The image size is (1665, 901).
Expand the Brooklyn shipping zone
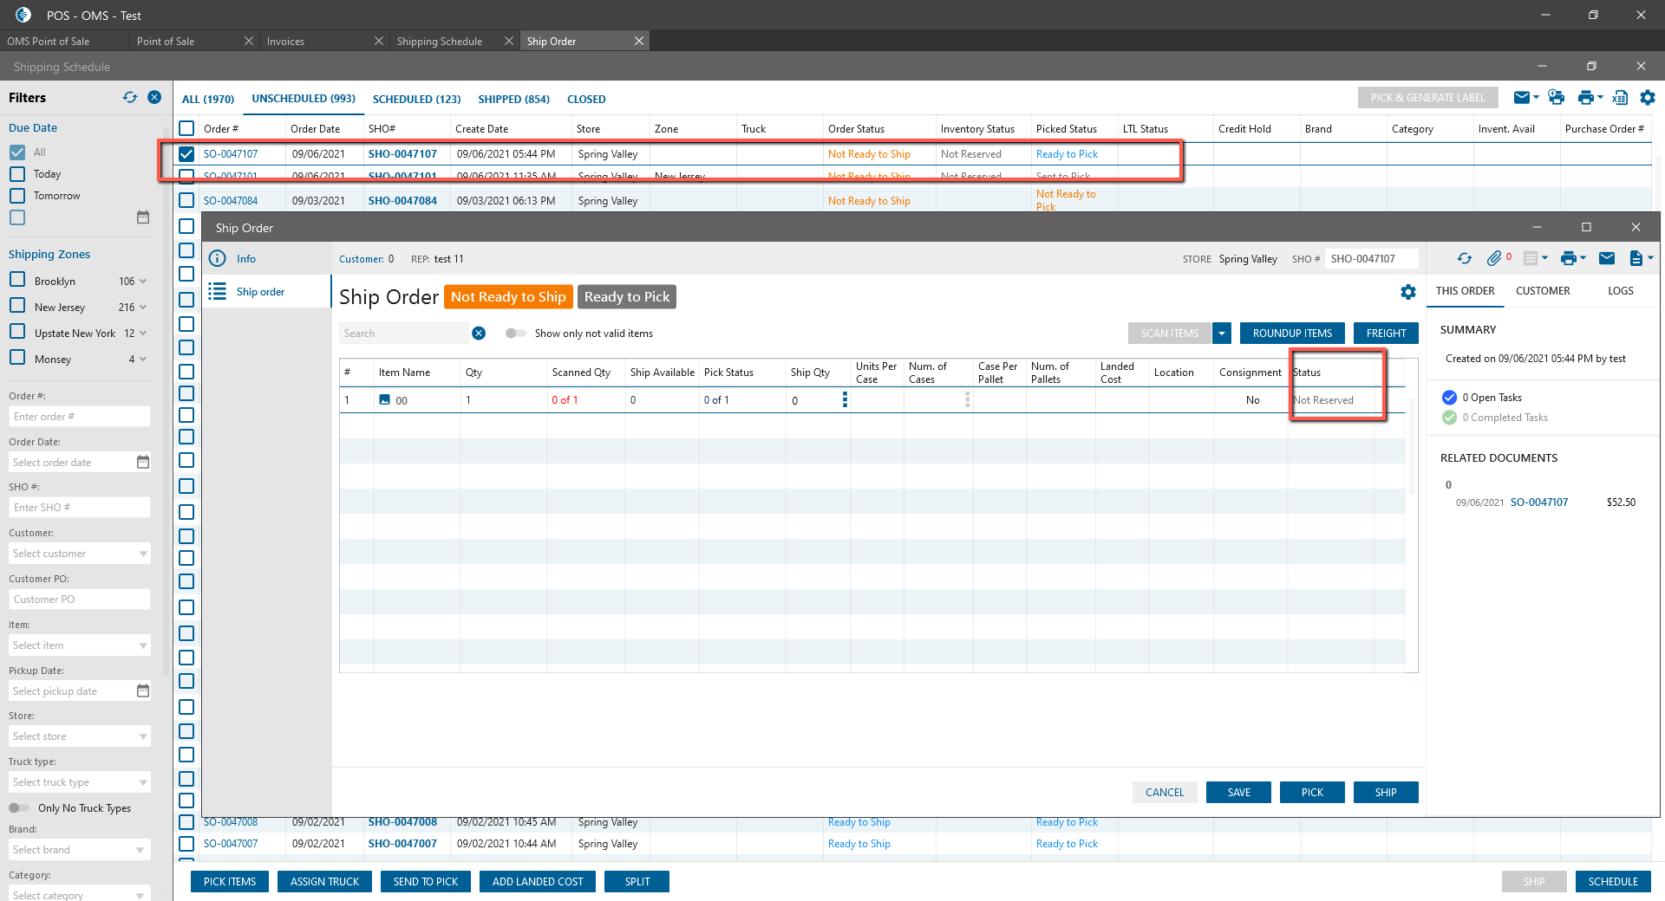[x=143, y=282]
